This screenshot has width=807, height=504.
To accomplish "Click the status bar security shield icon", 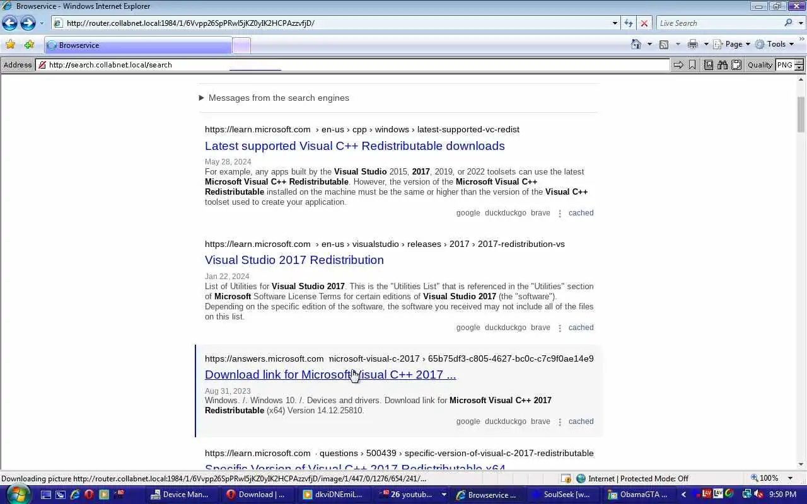I will [x=566, y=478].
